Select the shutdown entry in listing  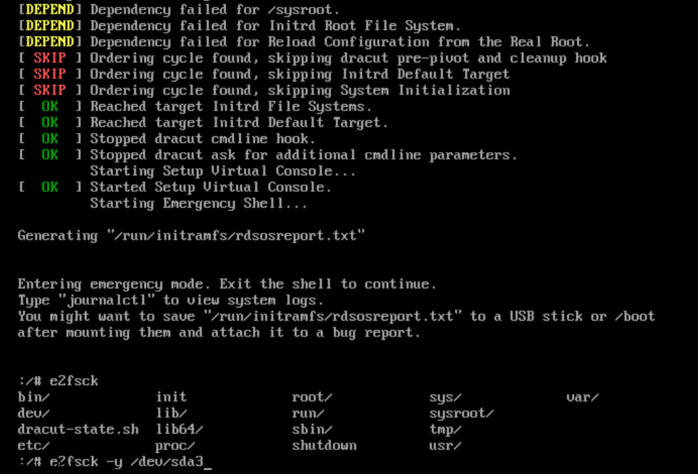(x=324, y=445)
